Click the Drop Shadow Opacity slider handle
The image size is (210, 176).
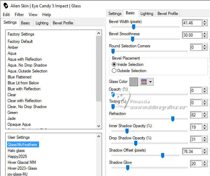[x=136, y=143]
